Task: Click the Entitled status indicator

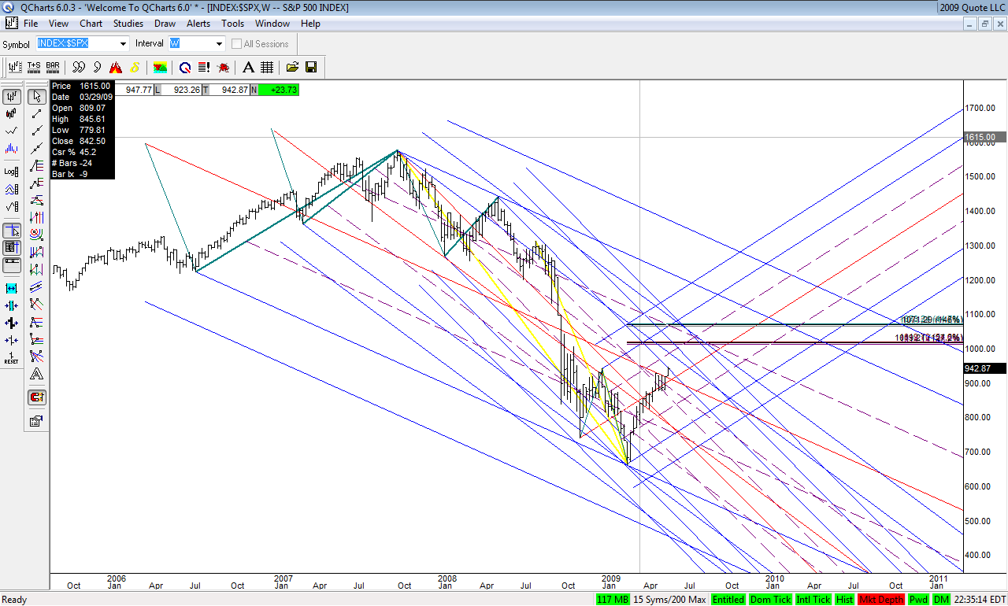Action: 728,600
